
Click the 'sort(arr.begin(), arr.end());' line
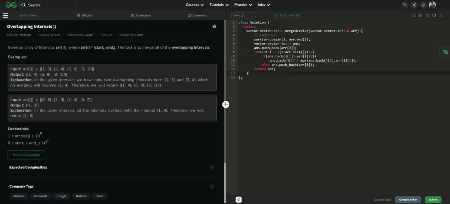click(282, 39)
